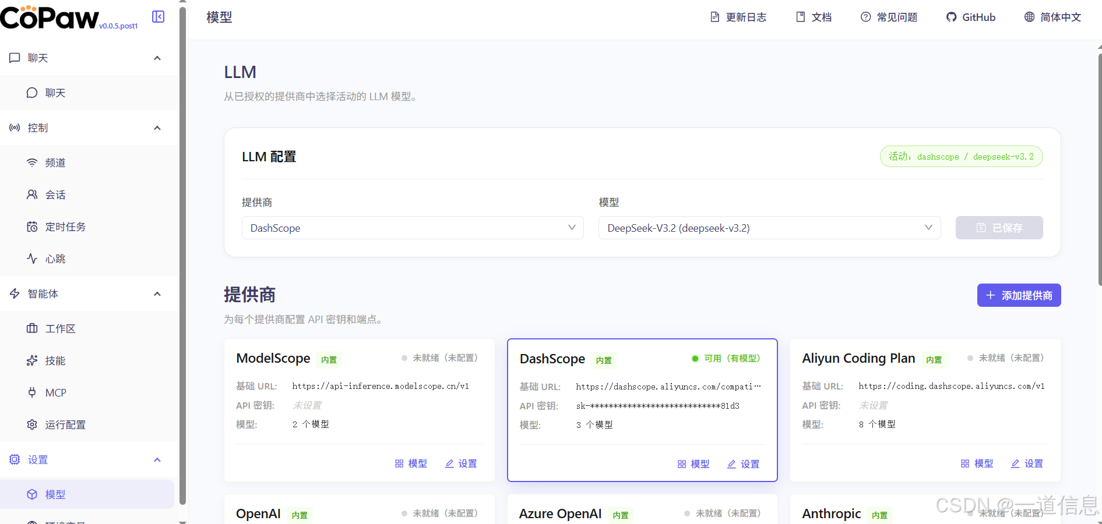Open the 运行配置 runtime config page
Viewport: 1102px width, 524px height.
pos(87,424)
